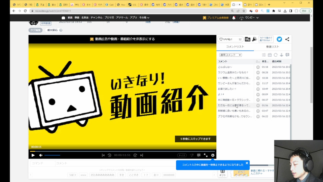Reload page browser button
Image resolution: width=323 pixels, height=182 pixels.
(x=25, y=11)
